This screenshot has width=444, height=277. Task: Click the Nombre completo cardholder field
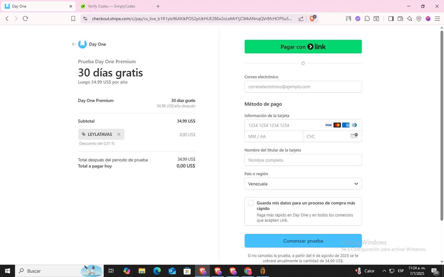pos(303,160)
